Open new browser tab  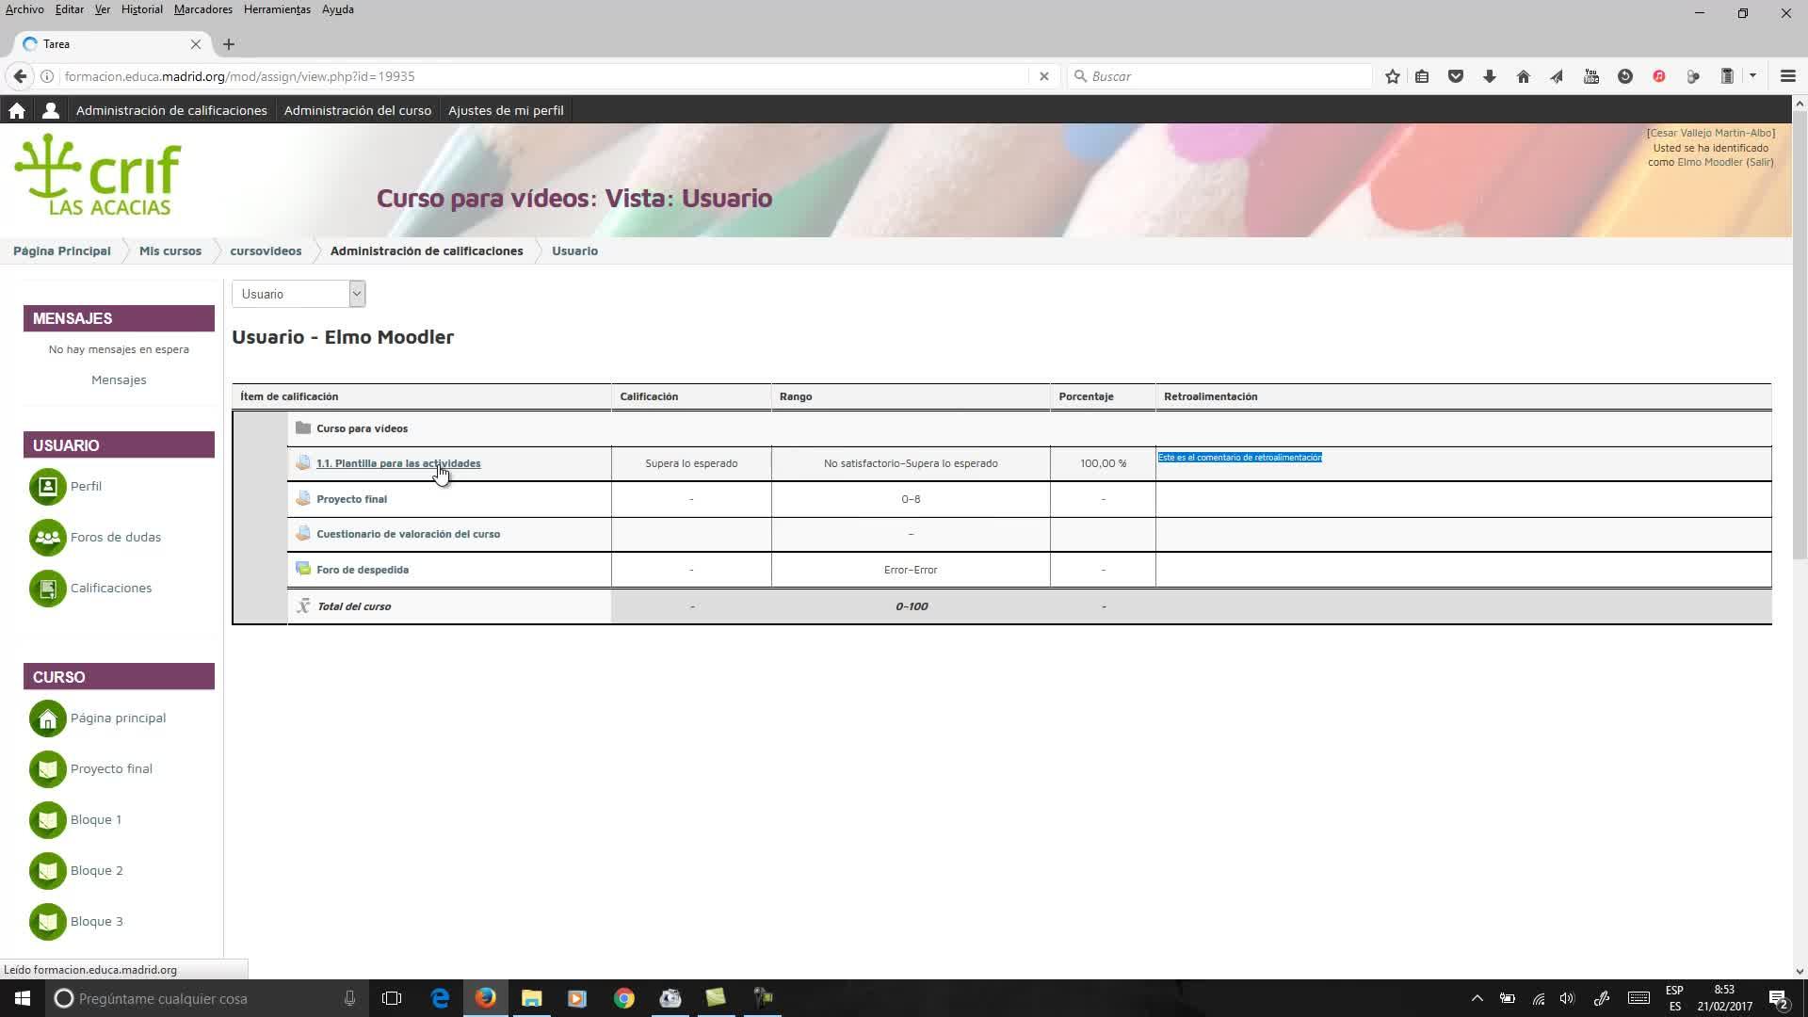229,44
